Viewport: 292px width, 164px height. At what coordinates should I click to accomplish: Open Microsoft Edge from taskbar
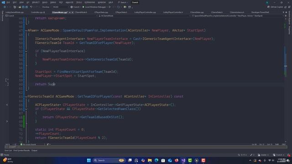click(x=156, y=160)
